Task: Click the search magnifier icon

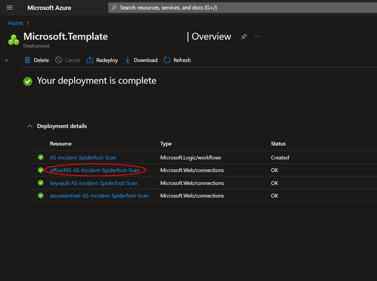Action: tap(114, 8)
